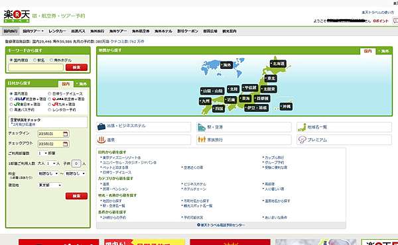The height and width of the screenshot is (245, 398).
Task: Select 四国 region on the map
Action: click(x=218, y=109)
